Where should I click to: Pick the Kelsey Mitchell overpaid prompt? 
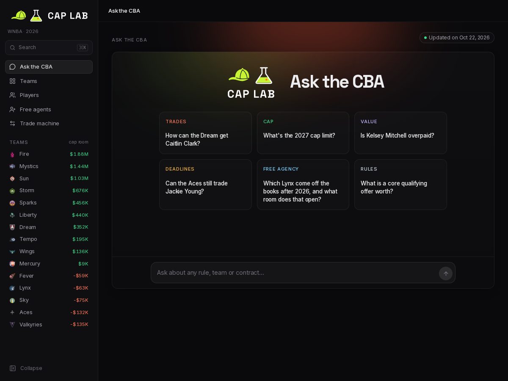click(x=400, y=133)
